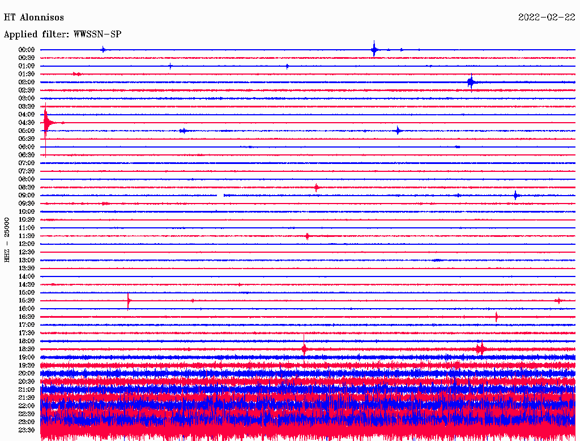Select the 19:30 time label
Image resolution: width=580 pixels, height=441 pixels.
(x=27, y=366)
